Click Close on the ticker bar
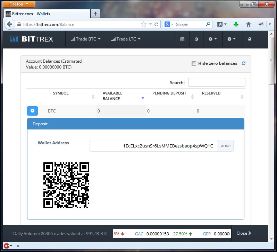Viewport: 277px width, 252px height. (x=244, y=233)
